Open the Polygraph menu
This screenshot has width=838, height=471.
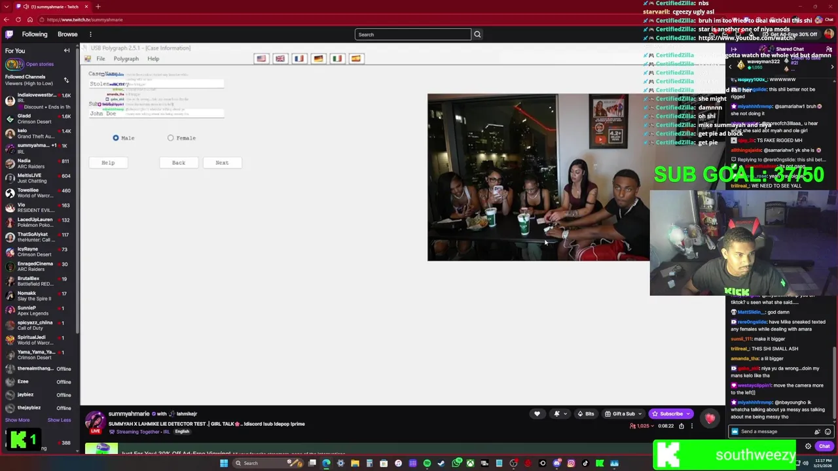126,59
